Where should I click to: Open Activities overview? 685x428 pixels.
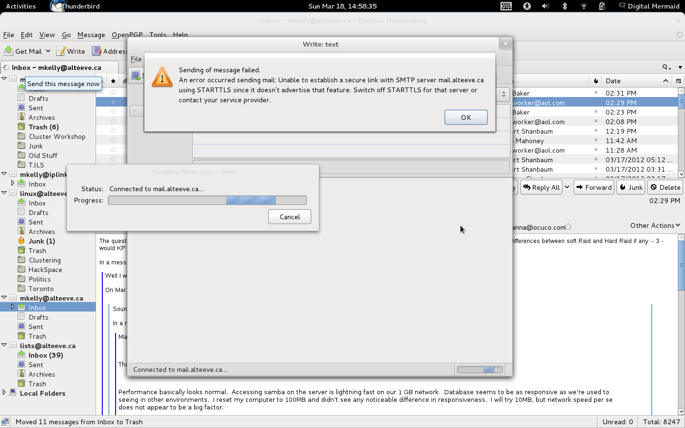click(20, 6)
